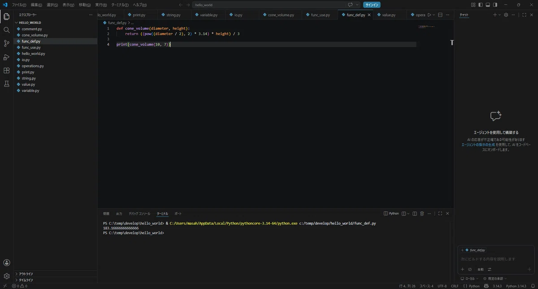Open the Source Control view
Image resolution: width=538 pixels, height=289 pixels.
point(6,43)
